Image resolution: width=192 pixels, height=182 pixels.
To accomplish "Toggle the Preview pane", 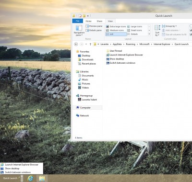I will click(x=94, y=26).
